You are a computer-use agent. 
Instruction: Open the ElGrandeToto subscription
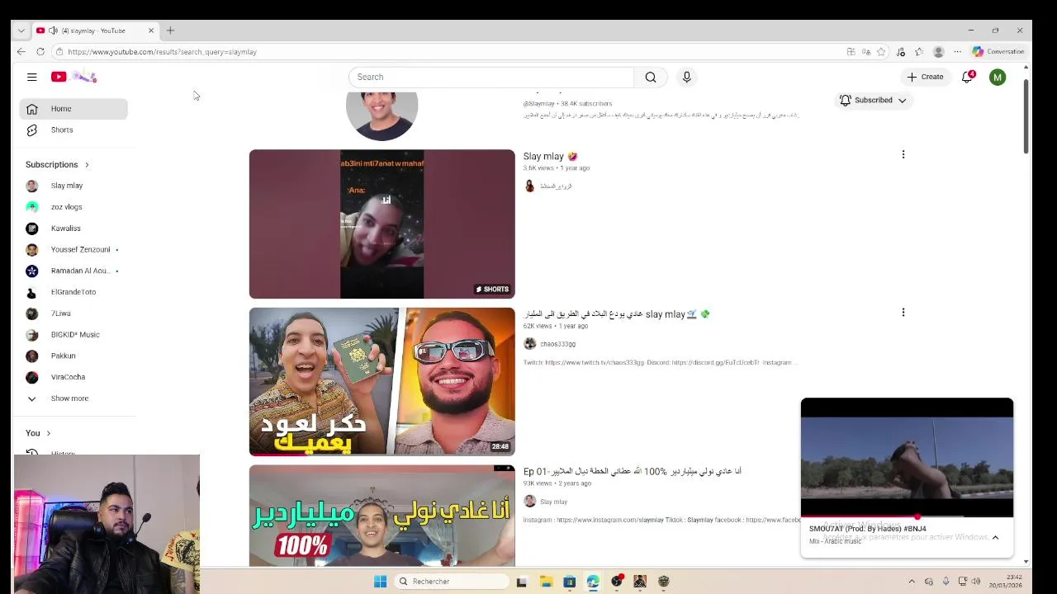click(73, 292)
